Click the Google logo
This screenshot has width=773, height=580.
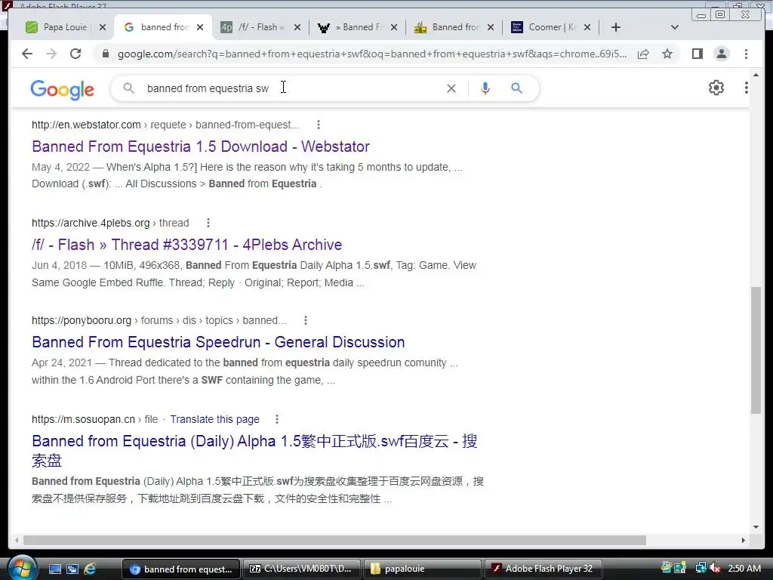click(62, 89)
